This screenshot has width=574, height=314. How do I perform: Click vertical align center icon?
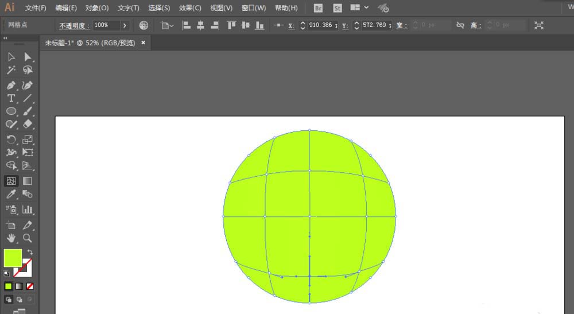tap(246, 25)
